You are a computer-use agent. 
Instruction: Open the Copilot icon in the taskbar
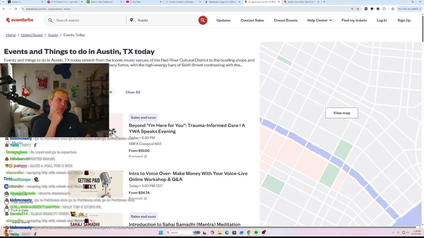[212, 233]
